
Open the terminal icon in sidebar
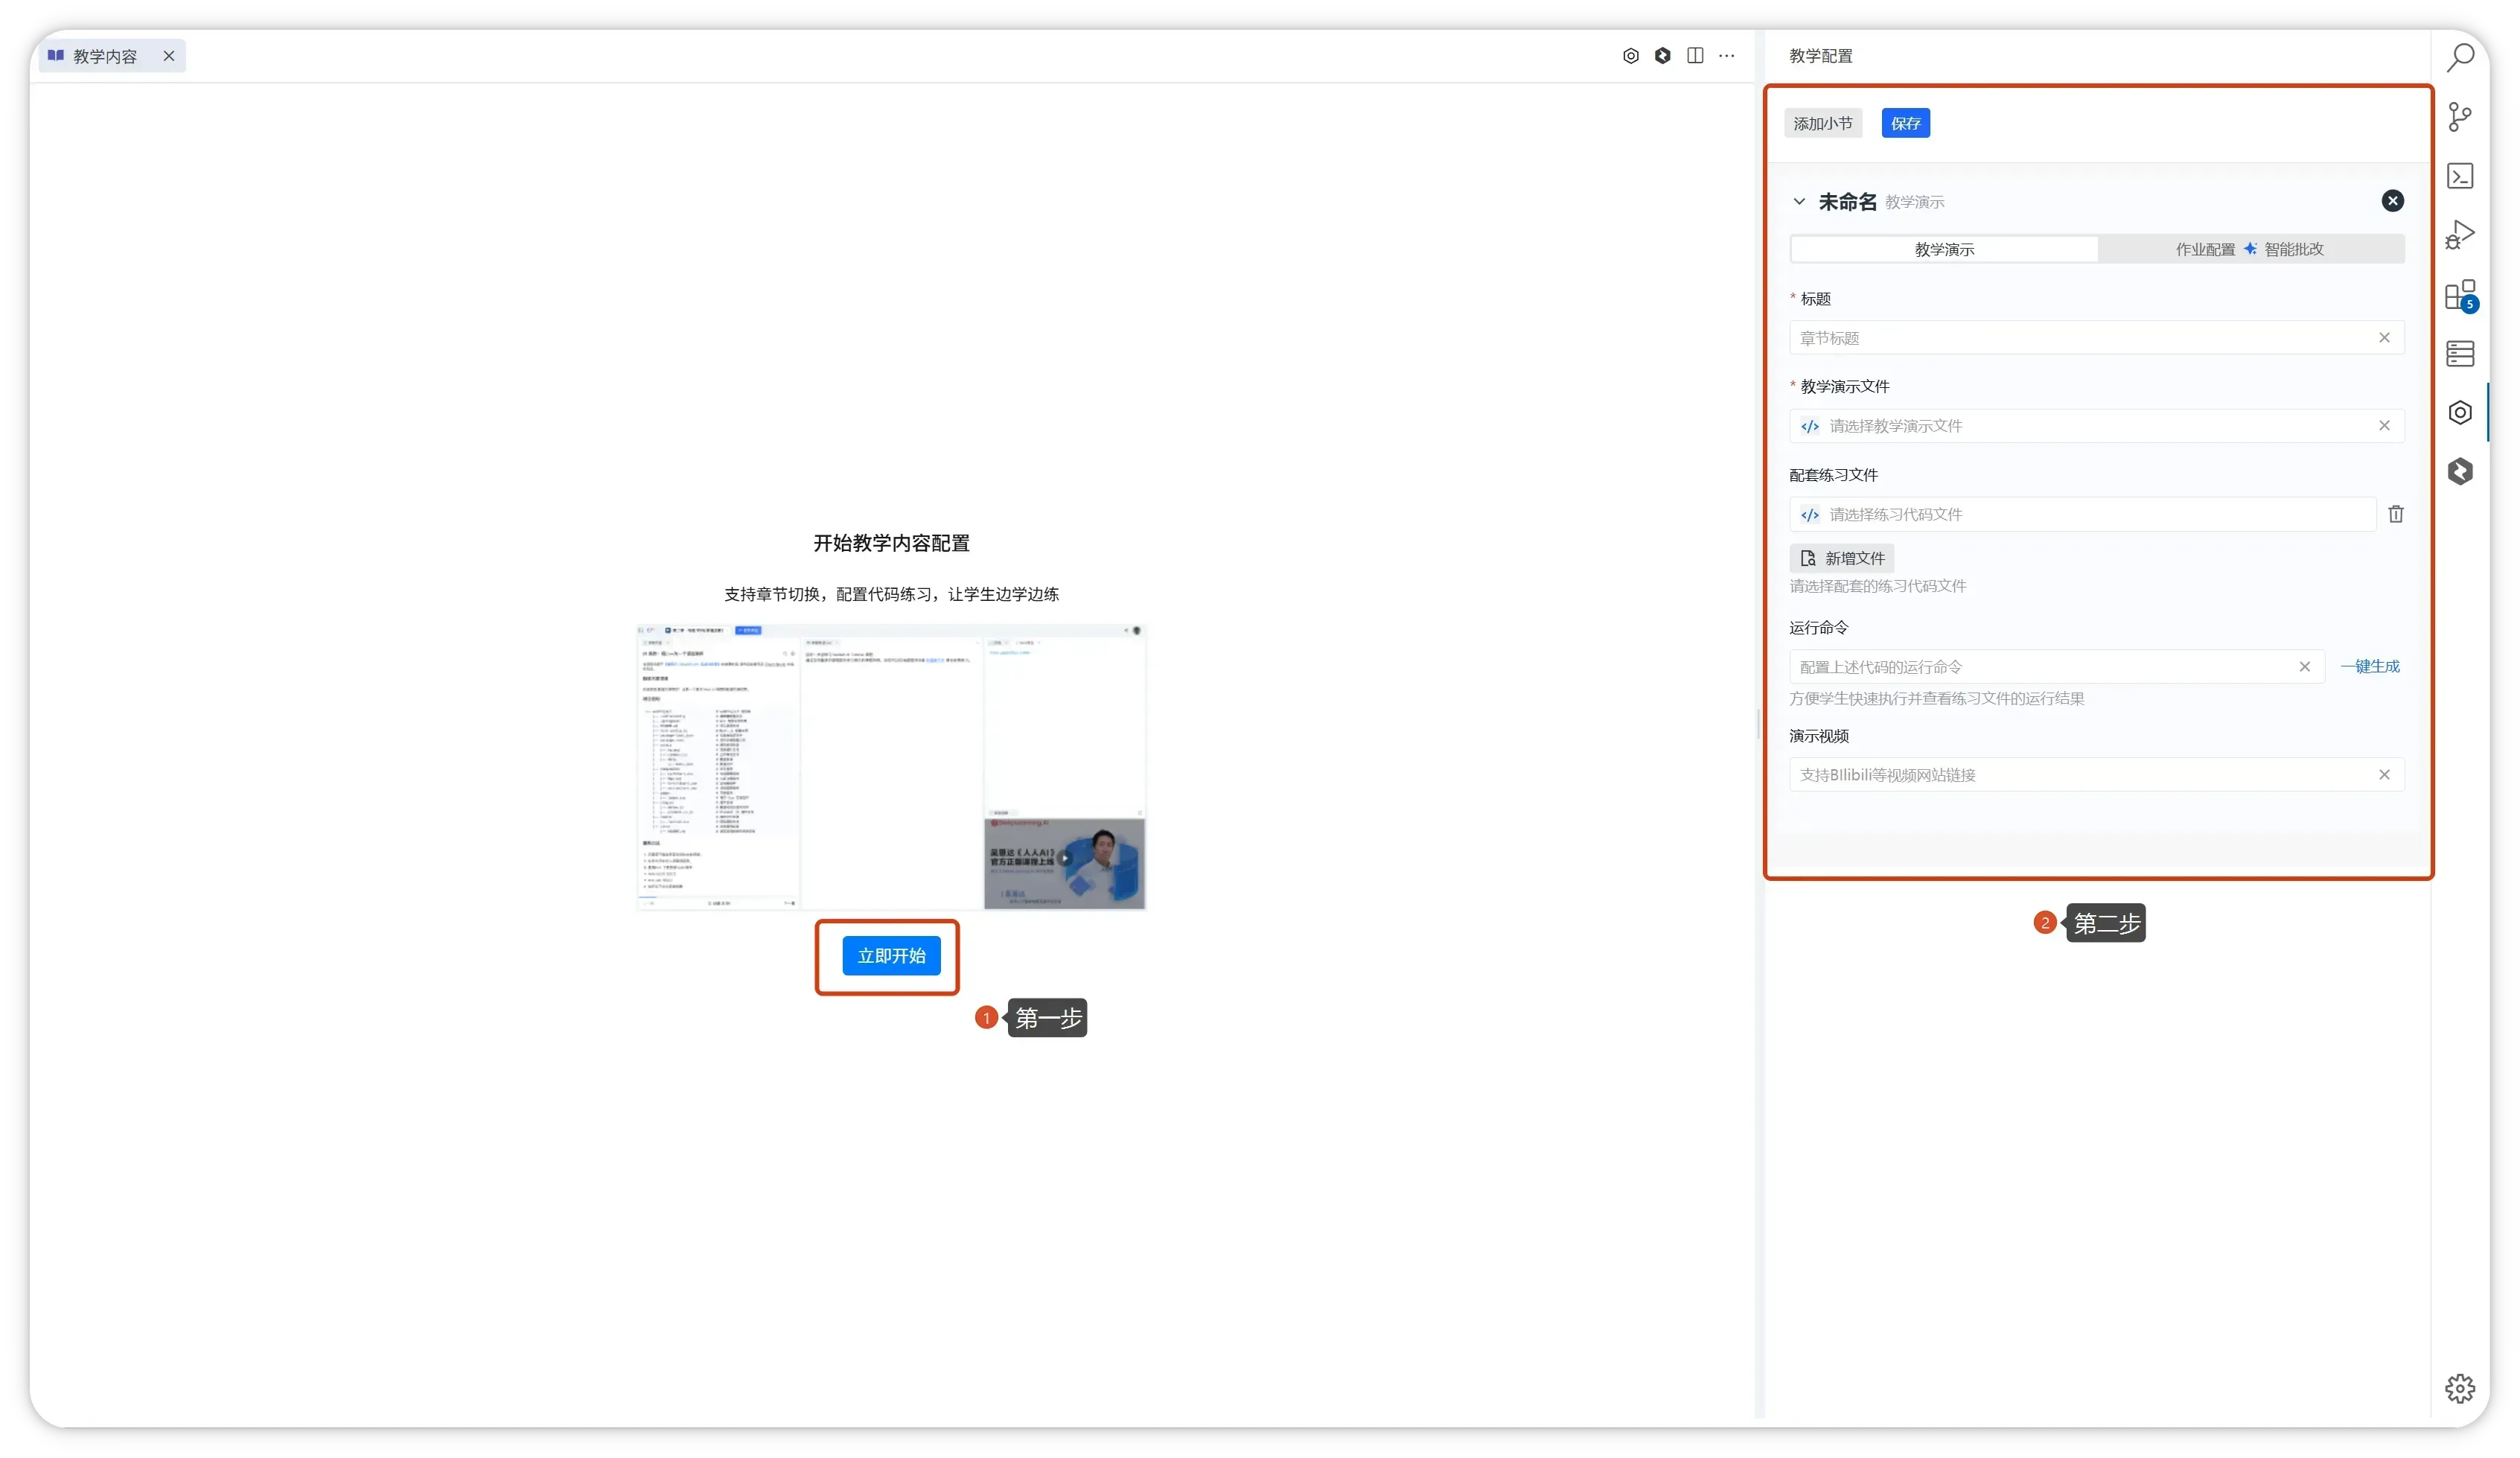coord(2460,176)
